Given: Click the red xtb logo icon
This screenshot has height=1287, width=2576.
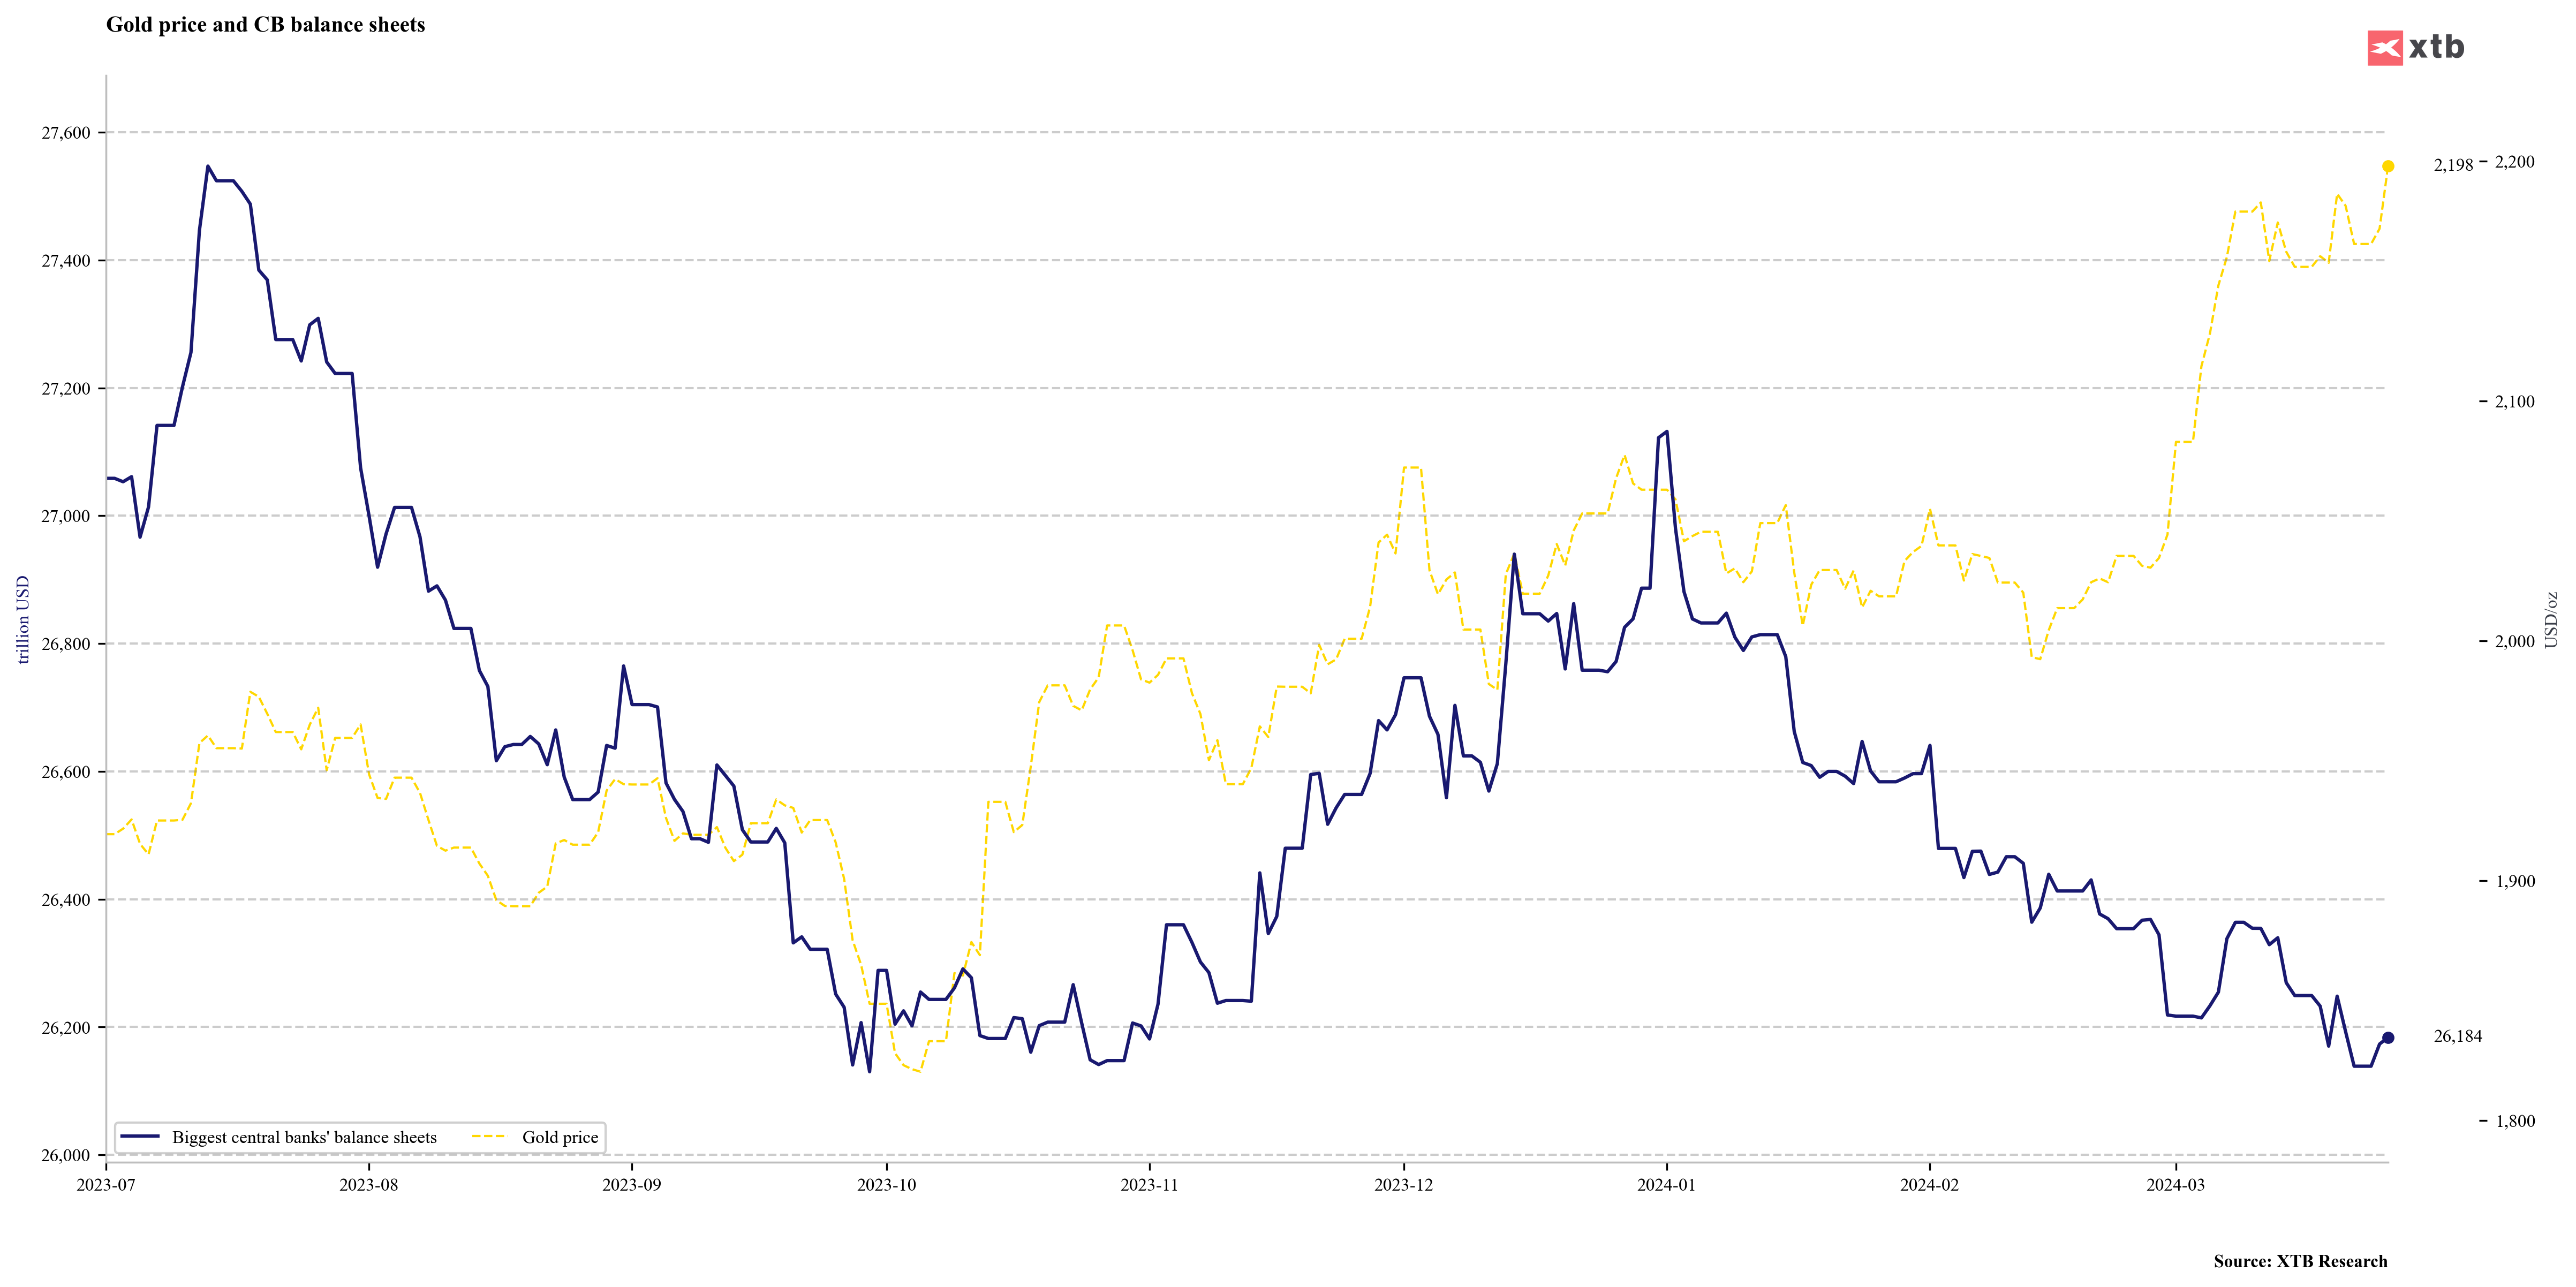Looking at the screenshot, I should click(2384, 48).
